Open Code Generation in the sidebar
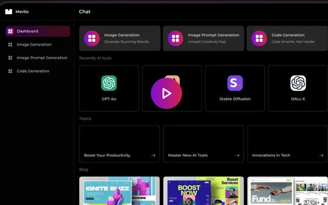328x205 pixels. [x=33, y=71]
